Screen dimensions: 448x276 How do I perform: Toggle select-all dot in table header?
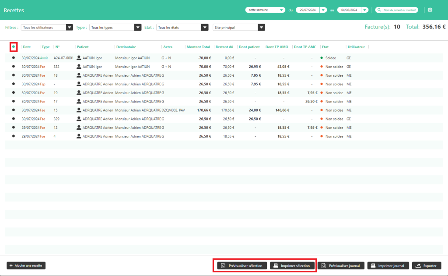pos(14,47)
